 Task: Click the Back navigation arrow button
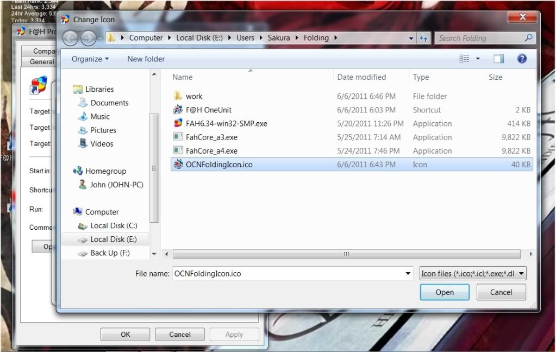[x=70, y=38]
